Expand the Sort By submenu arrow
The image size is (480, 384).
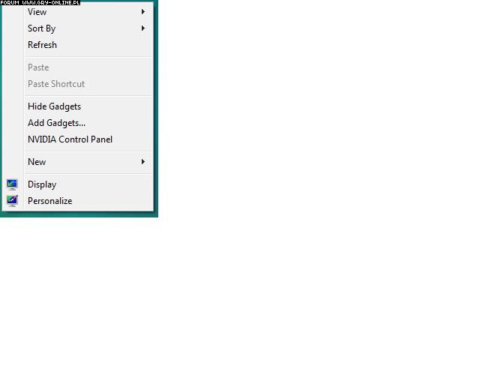pyautogui.click(x=142, y=28)
